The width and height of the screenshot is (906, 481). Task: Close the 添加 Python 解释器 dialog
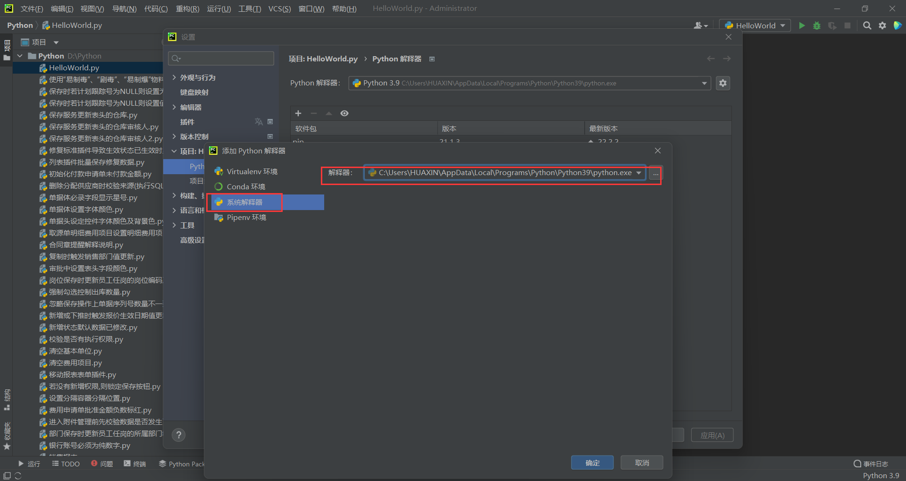[x=658, y=151]
